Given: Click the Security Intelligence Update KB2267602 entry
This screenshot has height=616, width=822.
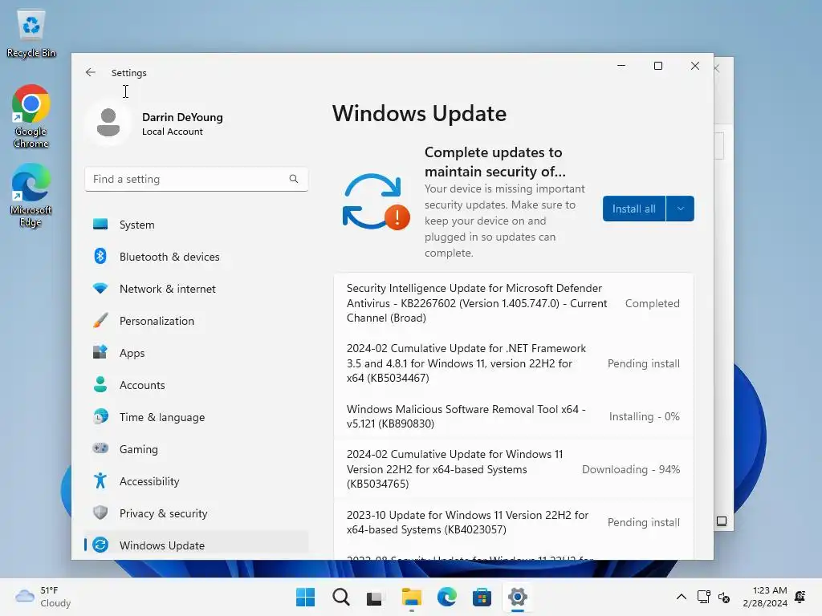Looking at the screenshot, I should (513, 302).
